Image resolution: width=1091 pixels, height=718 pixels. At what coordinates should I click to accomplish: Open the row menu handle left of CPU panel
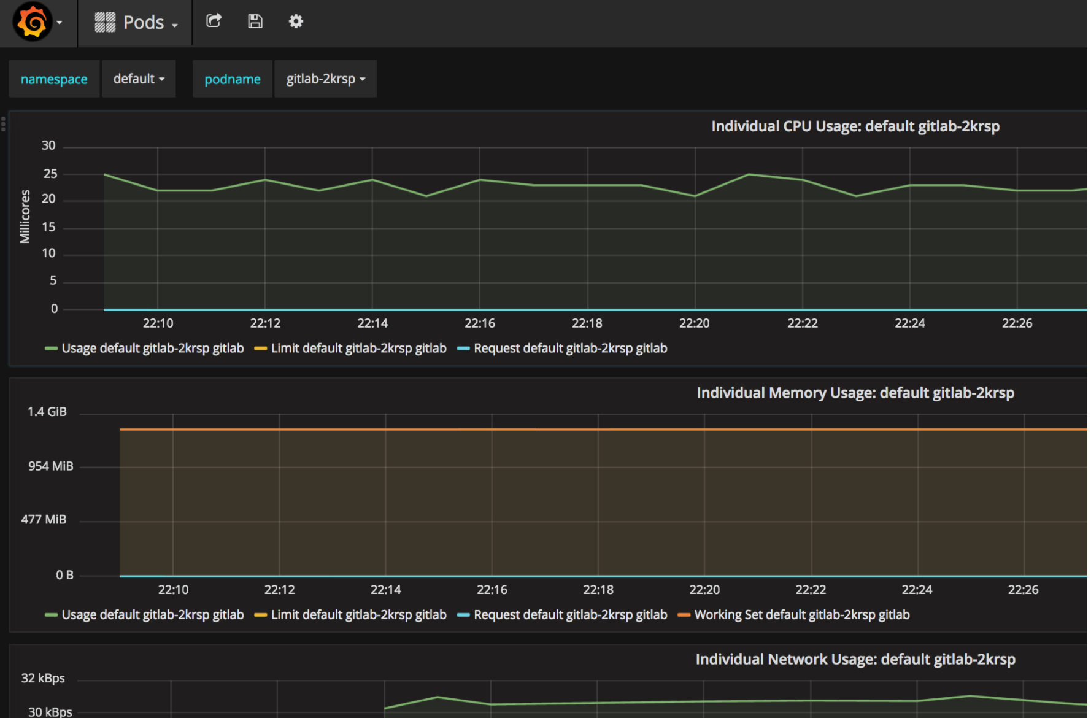pyautogui.click(x=3, y=124)
